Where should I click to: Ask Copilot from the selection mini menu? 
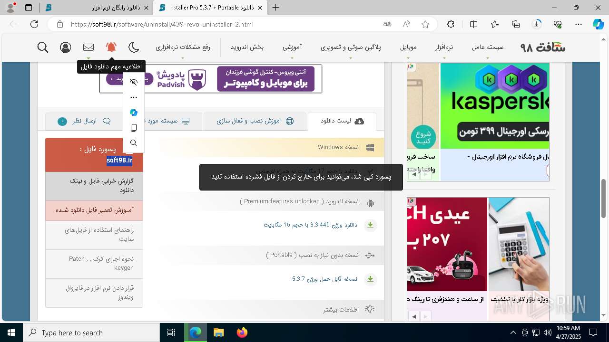coord(134,113)
